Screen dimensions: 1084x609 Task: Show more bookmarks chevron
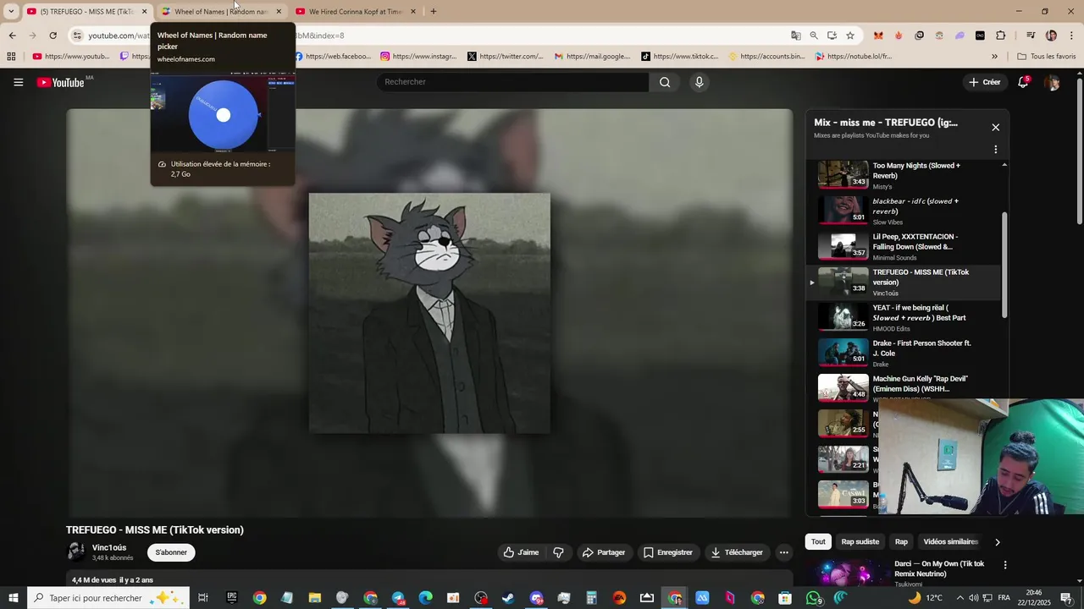994,57
